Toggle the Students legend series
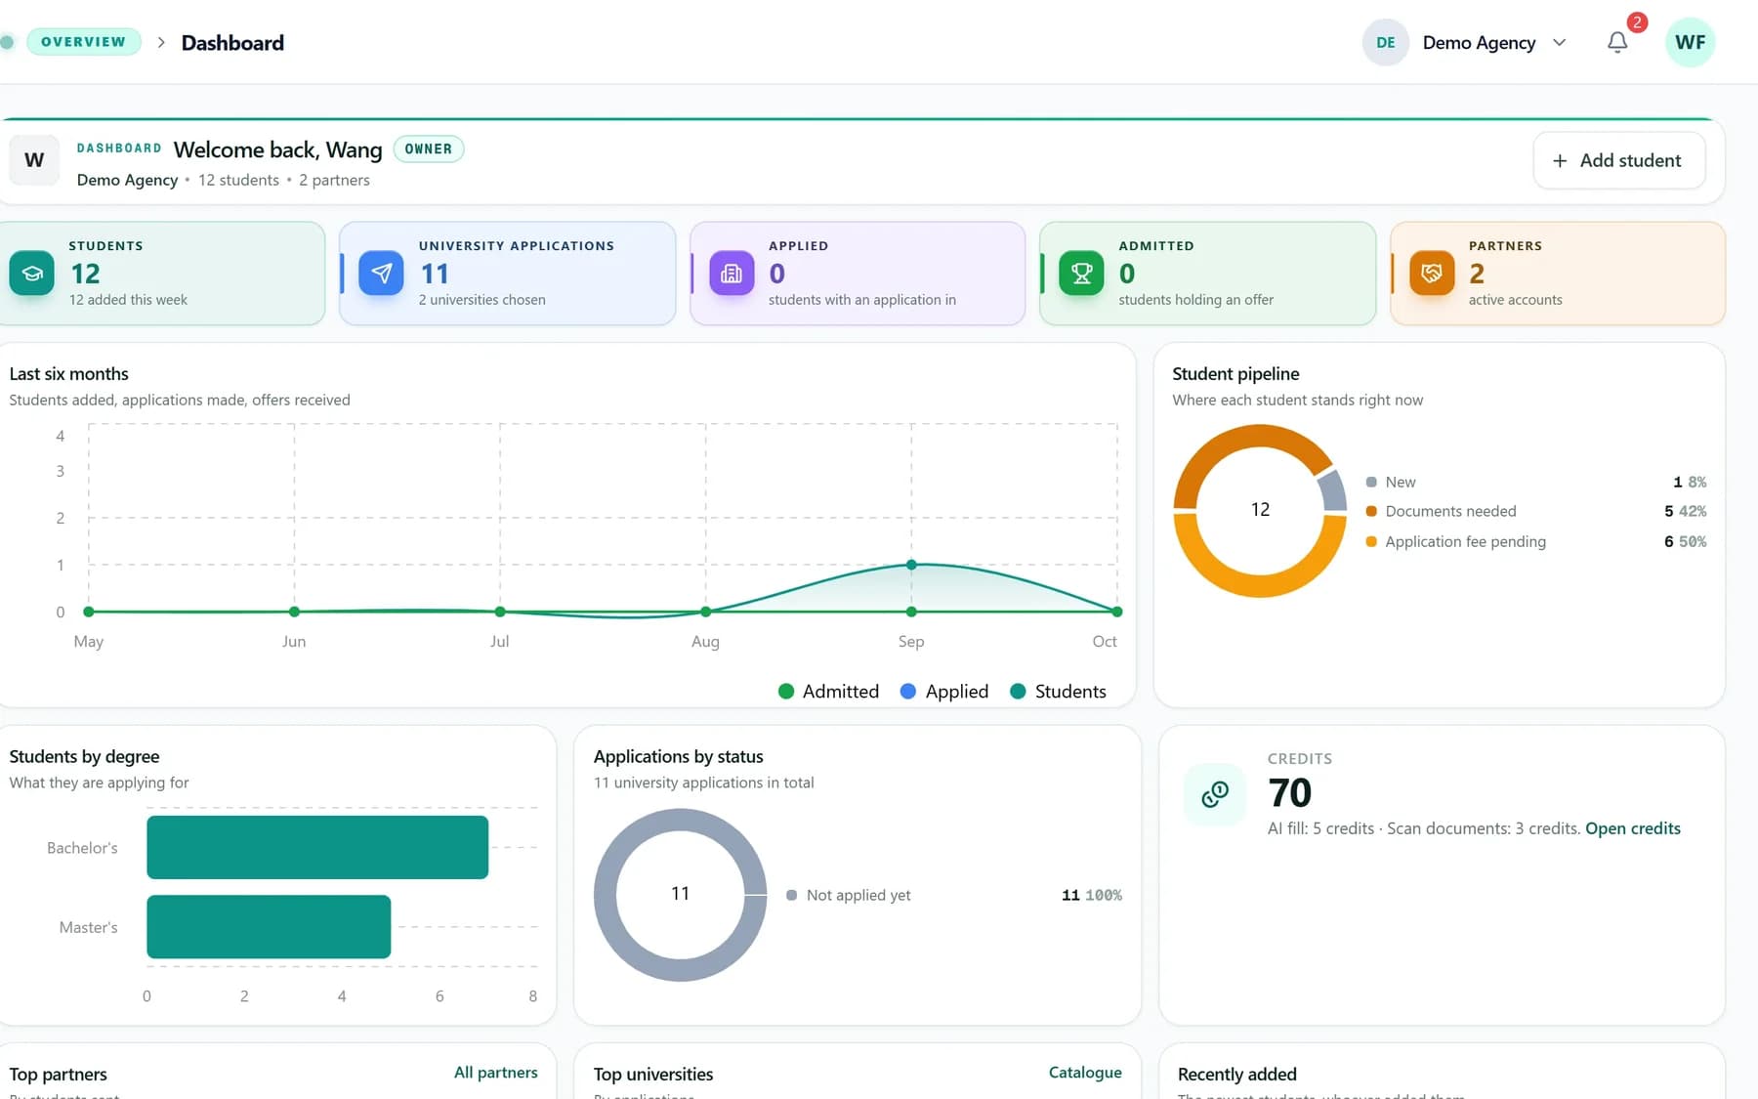1758x1099 pixels. 1058,692
